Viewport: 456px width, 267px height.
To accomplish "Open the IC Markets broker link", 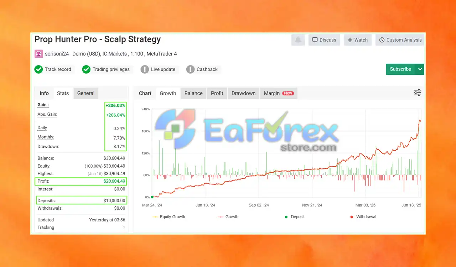I will [115, 54].
